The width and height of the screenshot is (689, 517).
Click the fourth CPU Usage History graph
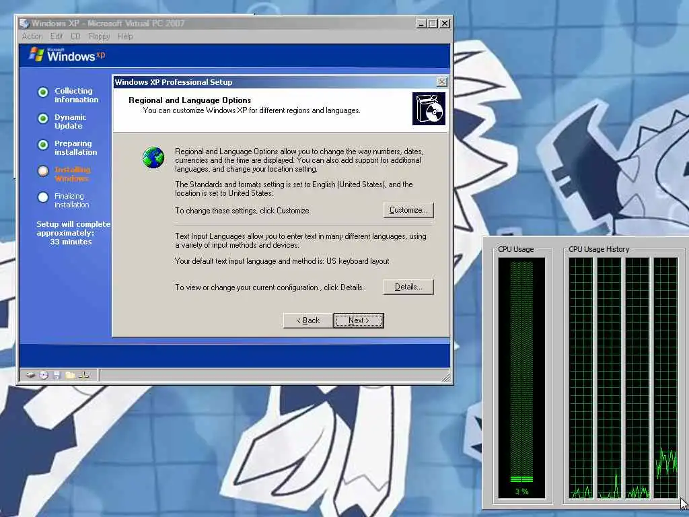point(665,378)
